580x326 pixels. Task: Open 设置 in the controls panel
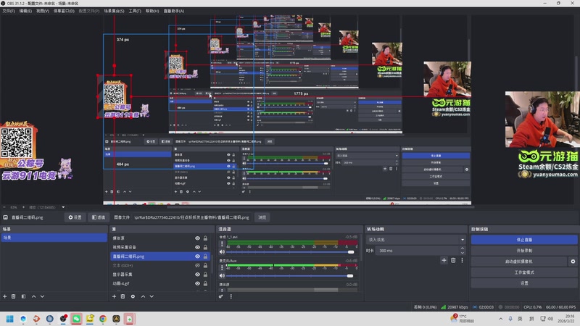(x=524, y=283)
